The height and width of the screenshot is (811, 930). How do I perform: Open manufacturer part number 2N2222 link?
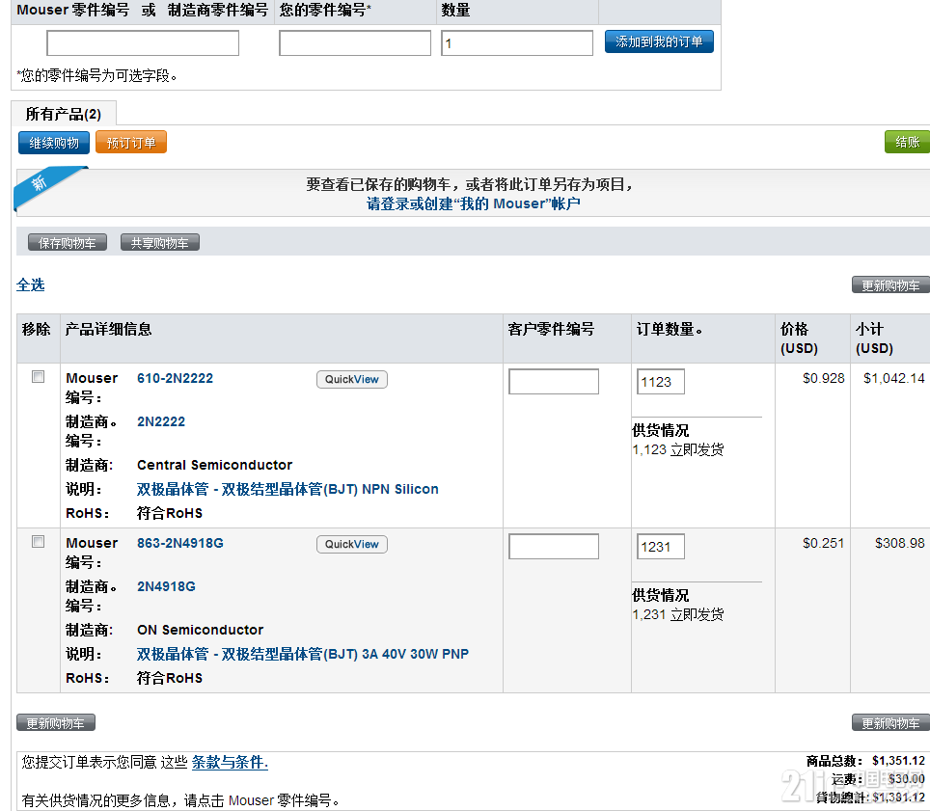click(161, 421)
